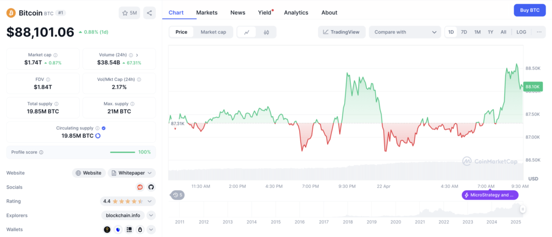
Task: Open the grid-pattern wallet icon
Action: (129, 229)
